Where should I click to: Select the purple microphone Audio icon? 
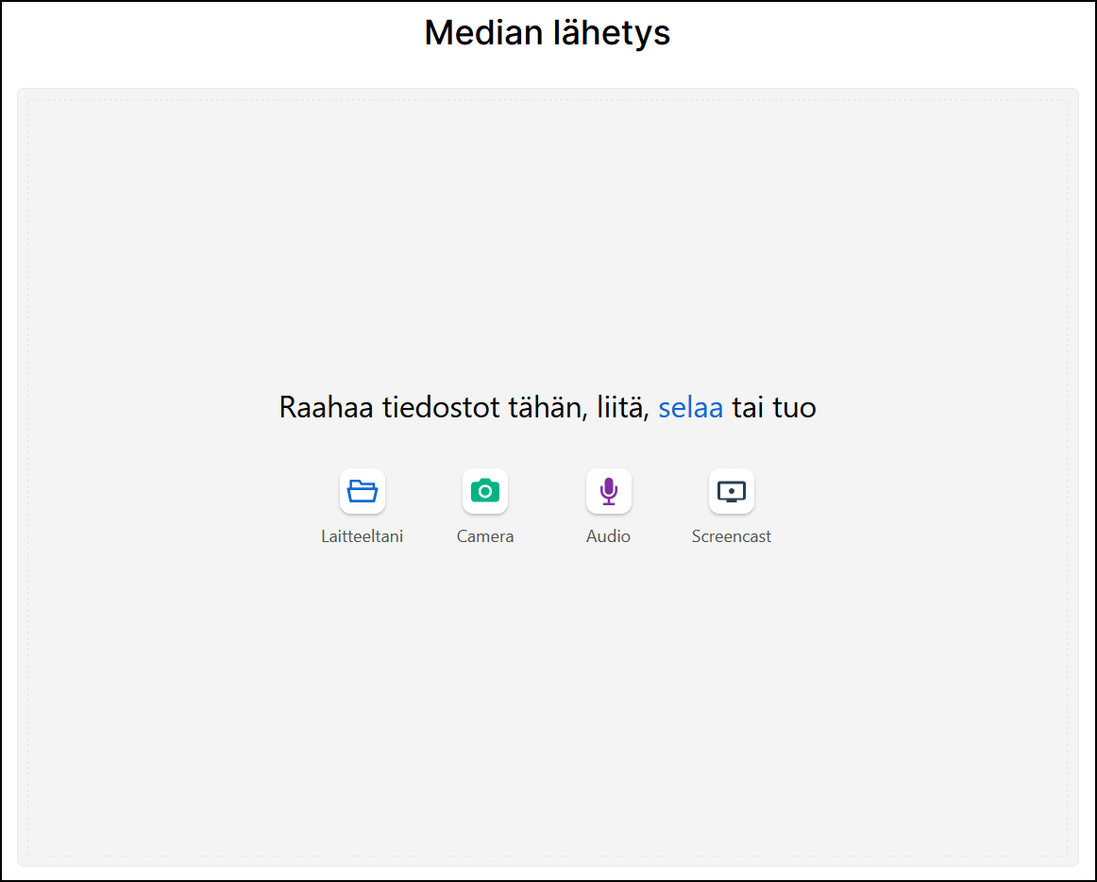[609, 491]
